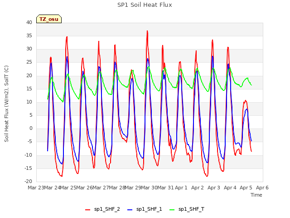Click the TZ_osu annotation label

coord(49,19)
